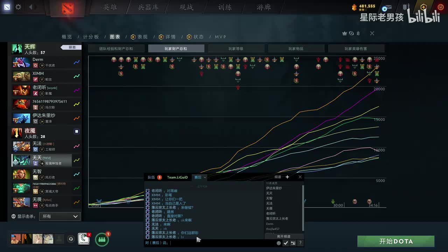Go back with the left arrow icon
Image resolution: width=448 pixels, height=252 pixels.
(30, 7)
